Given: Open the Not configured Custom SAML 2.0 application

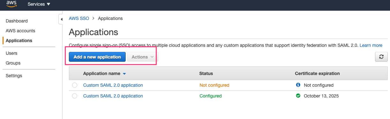Looking at the screenshot, I should click(x=113, y=85).
